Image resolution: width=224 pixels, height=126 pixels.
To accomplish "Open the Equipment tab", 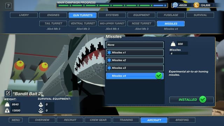I will coord(141,15).
